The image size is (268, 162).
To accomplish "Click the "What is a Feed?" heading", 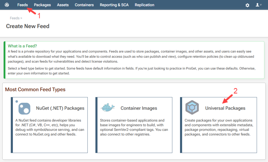I will click(x=23, y=46).
